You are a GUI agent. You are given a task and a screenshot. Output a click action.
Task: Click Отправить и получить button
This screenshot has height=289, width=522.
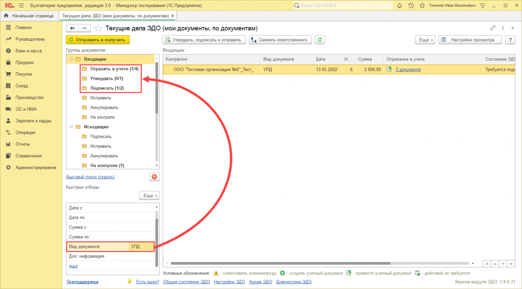coord(98,40)
